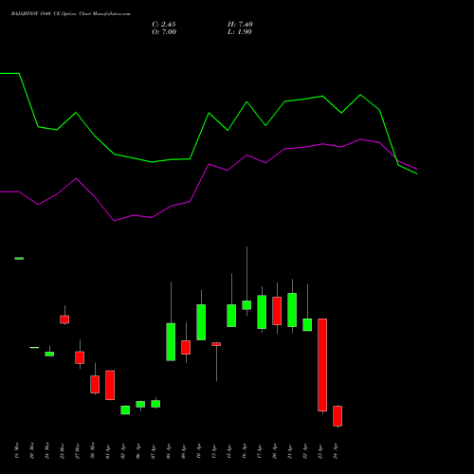The image size is (474, 474).
Task: Click the tallest red candlestick body
Action: tap(322, 365)
